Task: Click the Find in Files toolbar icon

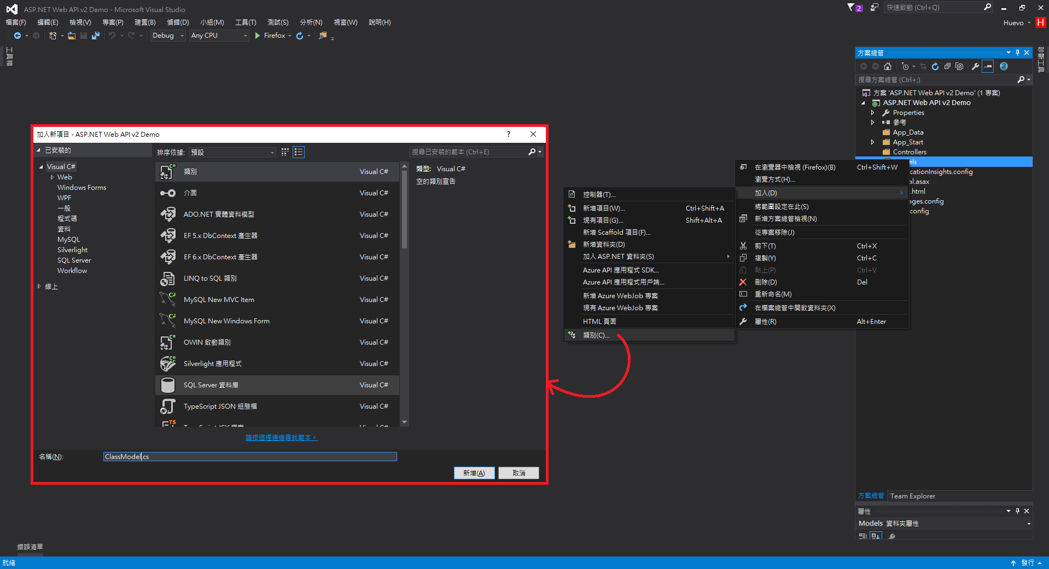Action: [323, 36]
